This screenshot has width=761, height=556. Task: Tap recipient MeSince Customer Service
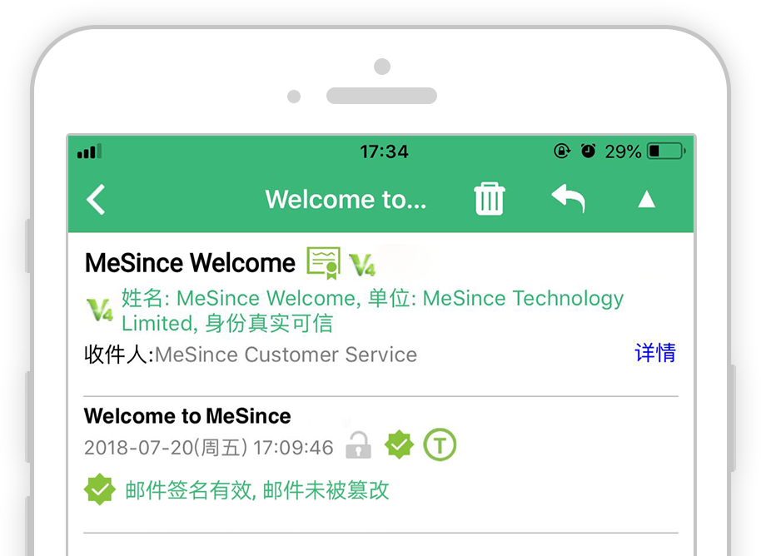point(286,355)
